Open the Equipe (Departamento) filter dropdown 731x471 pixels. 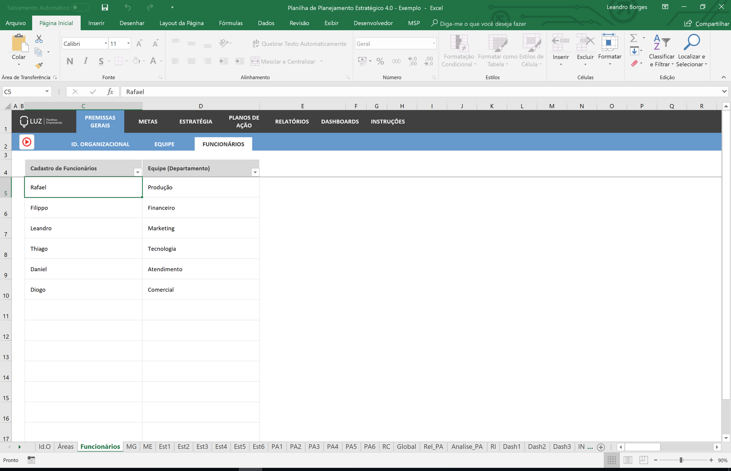[x=255, y=172]
